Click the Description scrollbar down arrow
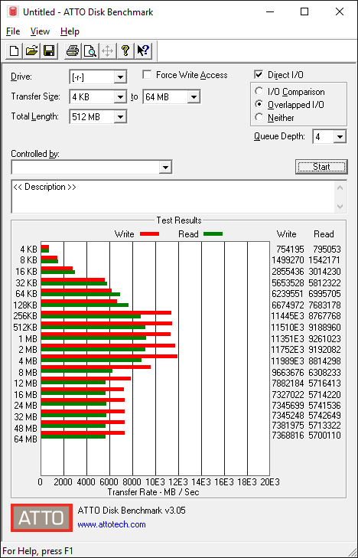 340,207
